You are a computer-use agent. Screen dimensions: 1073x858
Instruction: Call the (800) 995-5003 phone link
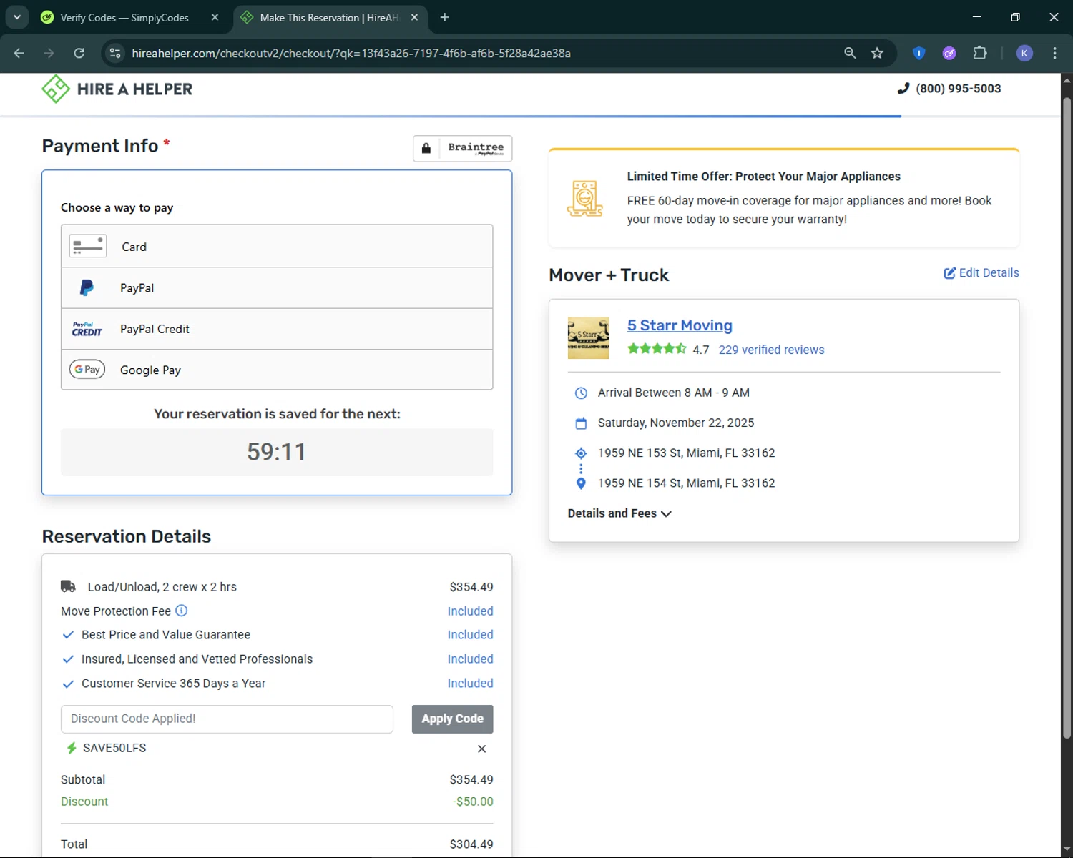click(x=958, y=89)
